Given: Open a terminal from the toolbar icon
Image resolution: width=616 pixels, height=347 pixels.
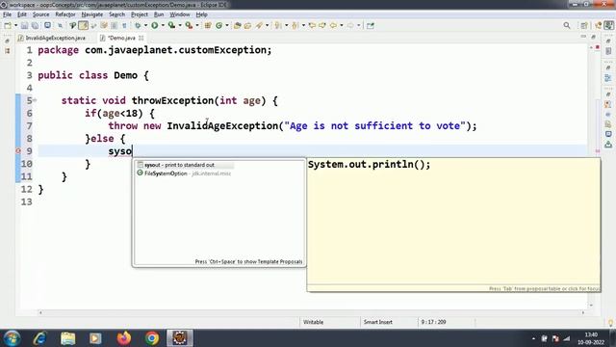Looking at the screenshot, I should coord(47,26).
